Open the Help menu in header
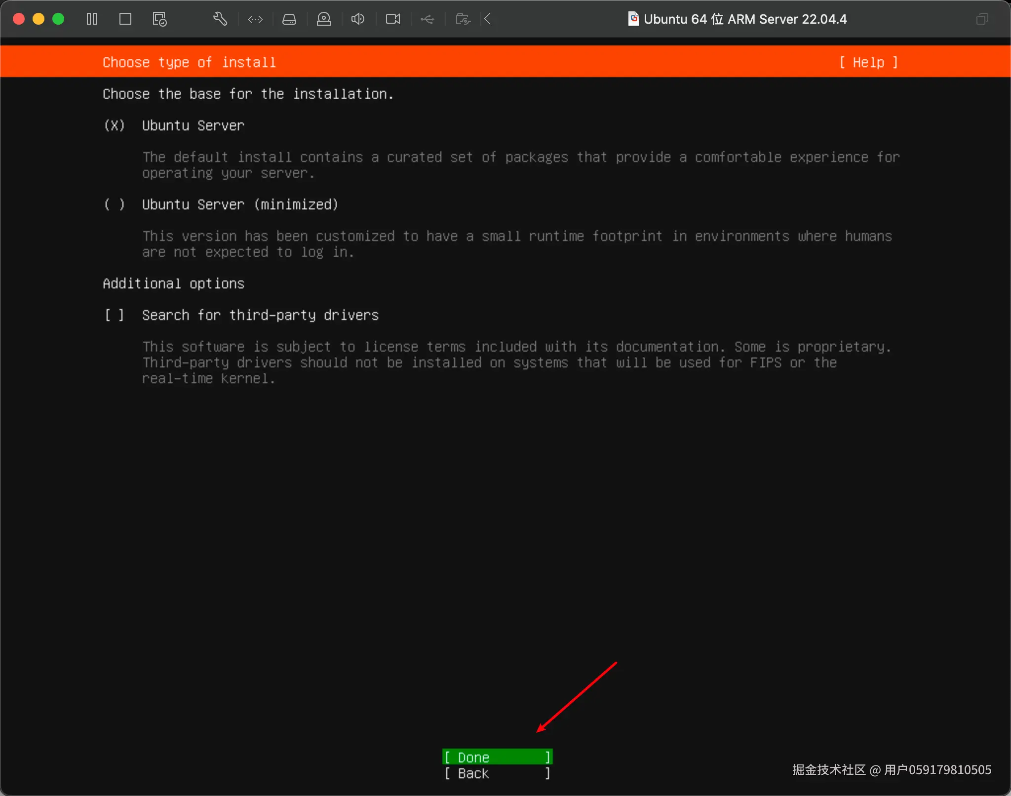This screenshot has width=1011, height=796. tap(868, 62)
